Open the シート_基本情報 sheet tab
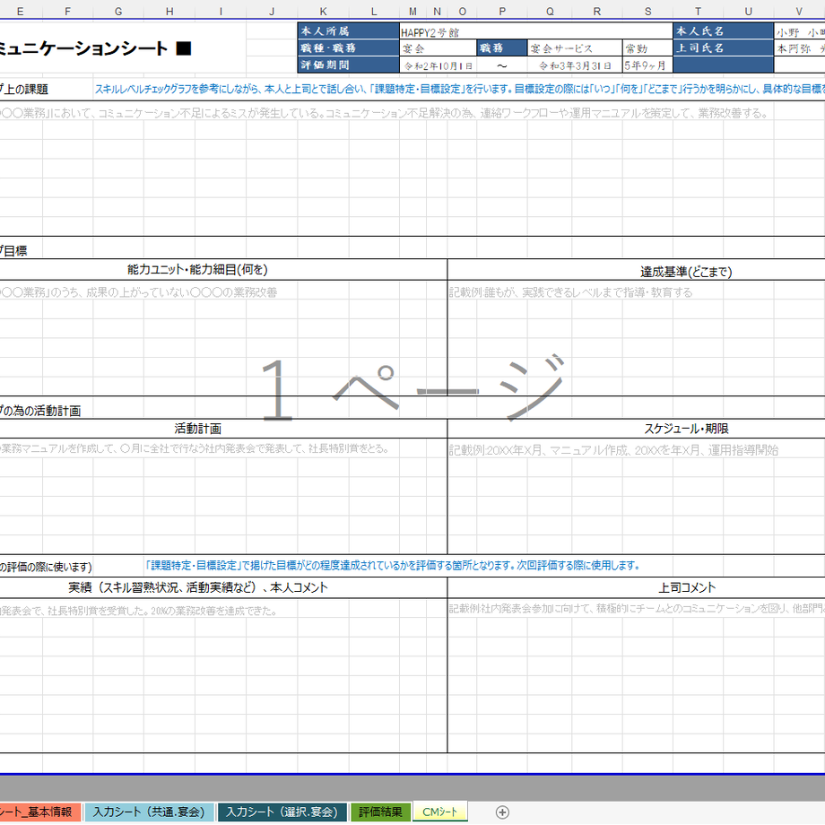 (x=39, y=812)
